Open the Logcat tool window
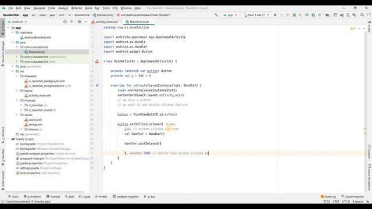Image resolution: width=372 pixels, height=209 pixels. tap(84, 197)
